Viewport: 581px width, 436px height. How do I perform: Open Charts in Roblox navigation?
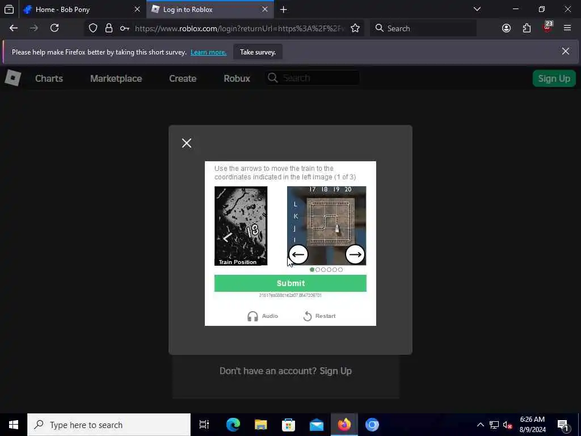click(49, 78)
